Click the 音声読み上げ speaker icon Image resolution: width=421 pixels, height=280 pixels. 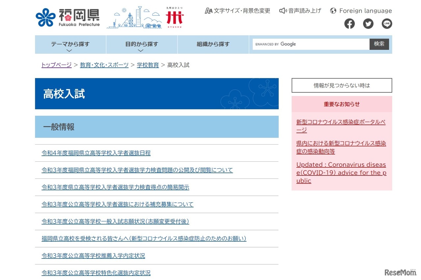click(283, 11)
